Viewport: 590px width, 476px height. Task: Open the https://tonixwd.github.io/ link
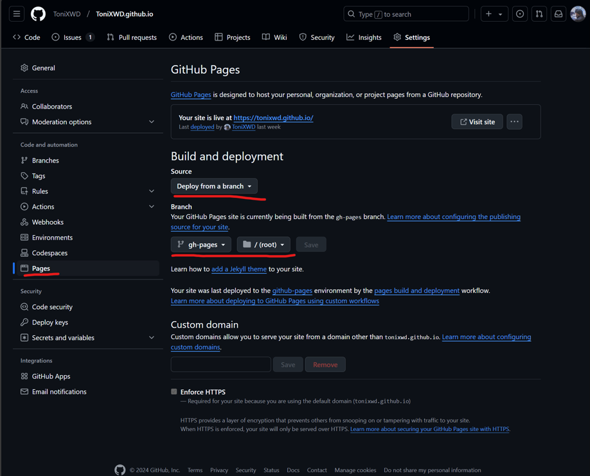click(274, 118)
